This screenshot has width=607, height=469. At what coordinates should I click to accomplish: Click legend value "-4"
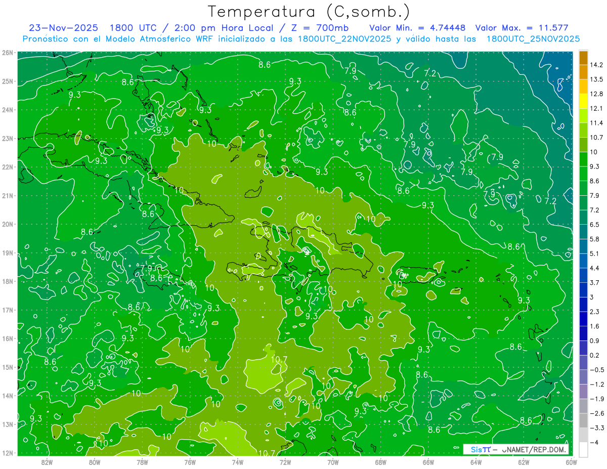coord(594,442)
